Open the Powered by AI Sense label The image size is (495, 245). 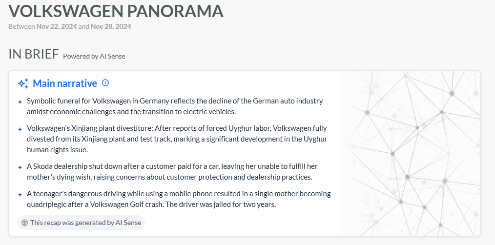click(x=94, y=56)
